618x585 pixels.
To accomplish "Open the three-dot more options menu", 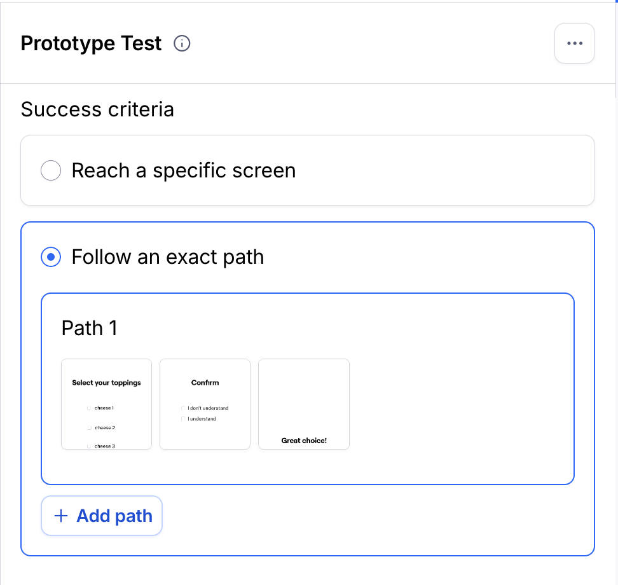I will (x=574, y=43).
